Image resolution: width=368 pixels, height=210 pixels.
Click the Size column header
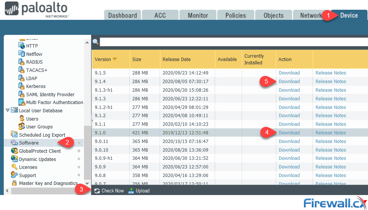point(145,59)
